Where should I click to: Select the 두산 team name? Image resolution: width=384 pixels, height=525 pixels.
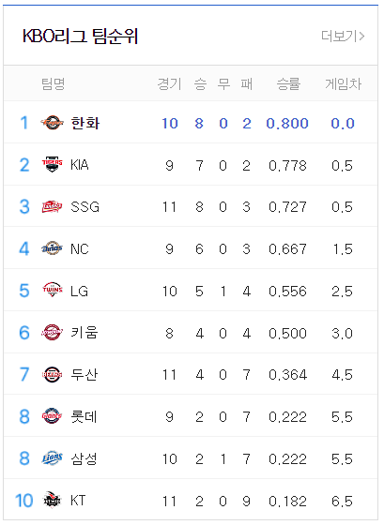(x=84, y=374)
